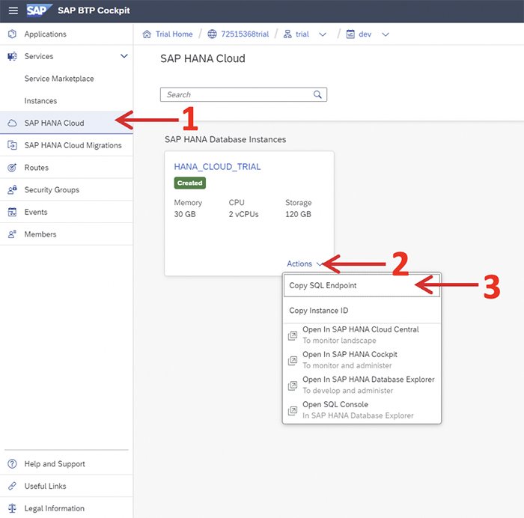The image size is (524, 518).
Task: Click the subaccount icon beside trial
Action: (287, 34)
